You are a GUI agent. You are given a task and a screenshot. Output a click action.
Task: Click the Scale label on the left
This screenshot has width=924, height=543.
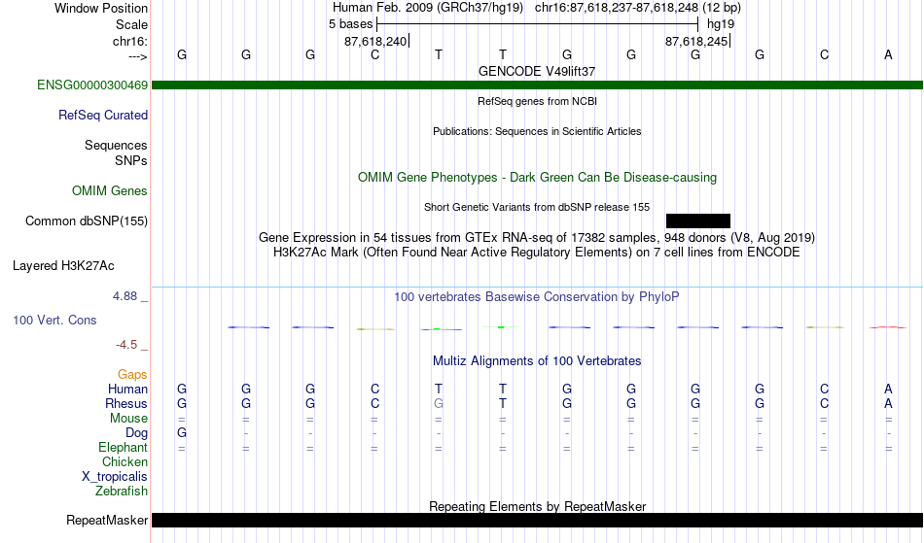tap(131, 24)
